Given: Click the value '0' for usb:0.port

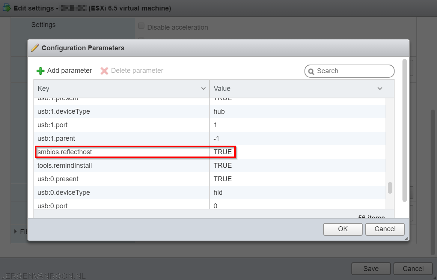Looking at the screenshot, I should tap(215, 206).
